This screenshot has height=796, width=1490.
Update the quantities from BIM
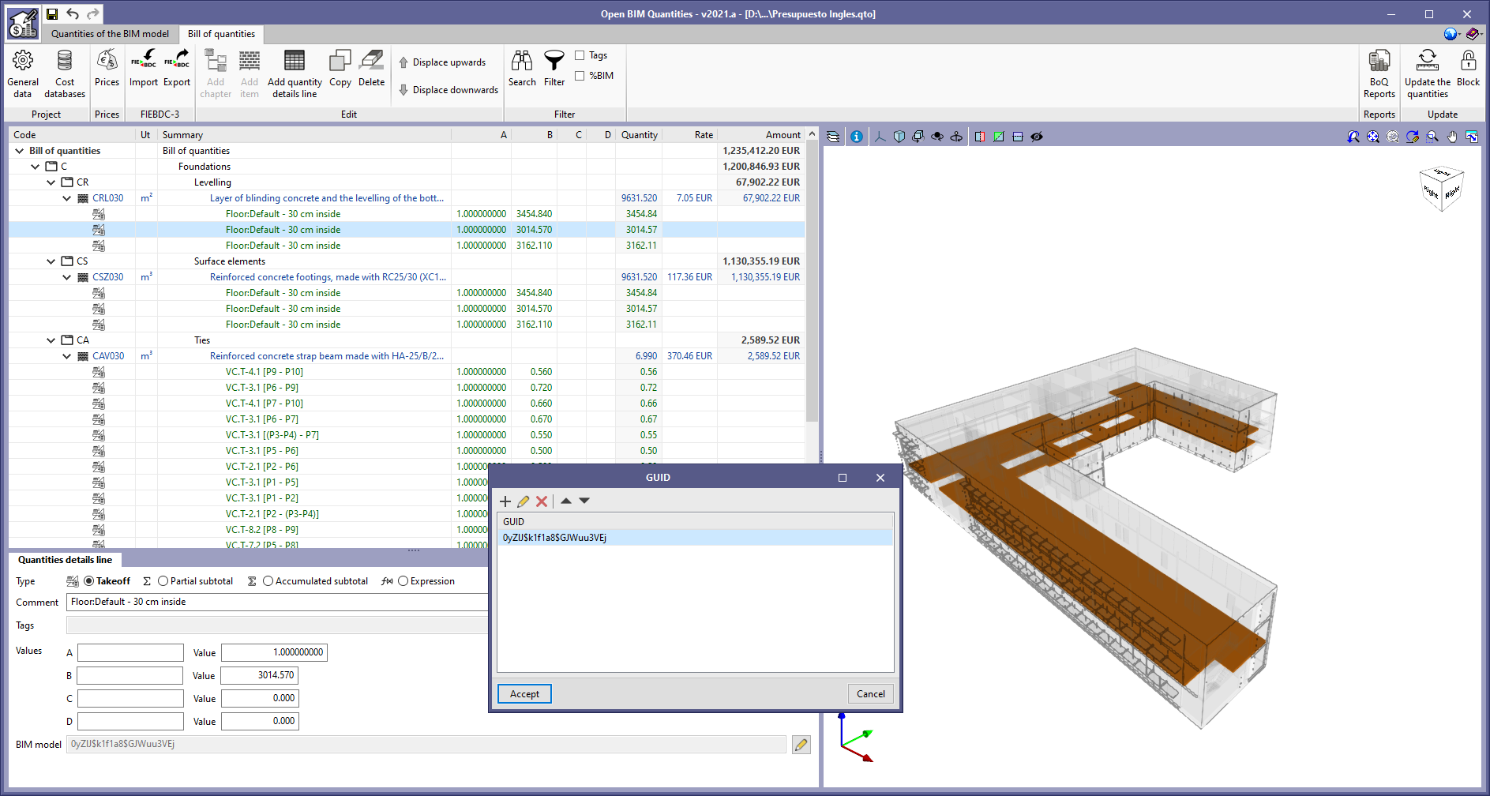point(1428,74)
